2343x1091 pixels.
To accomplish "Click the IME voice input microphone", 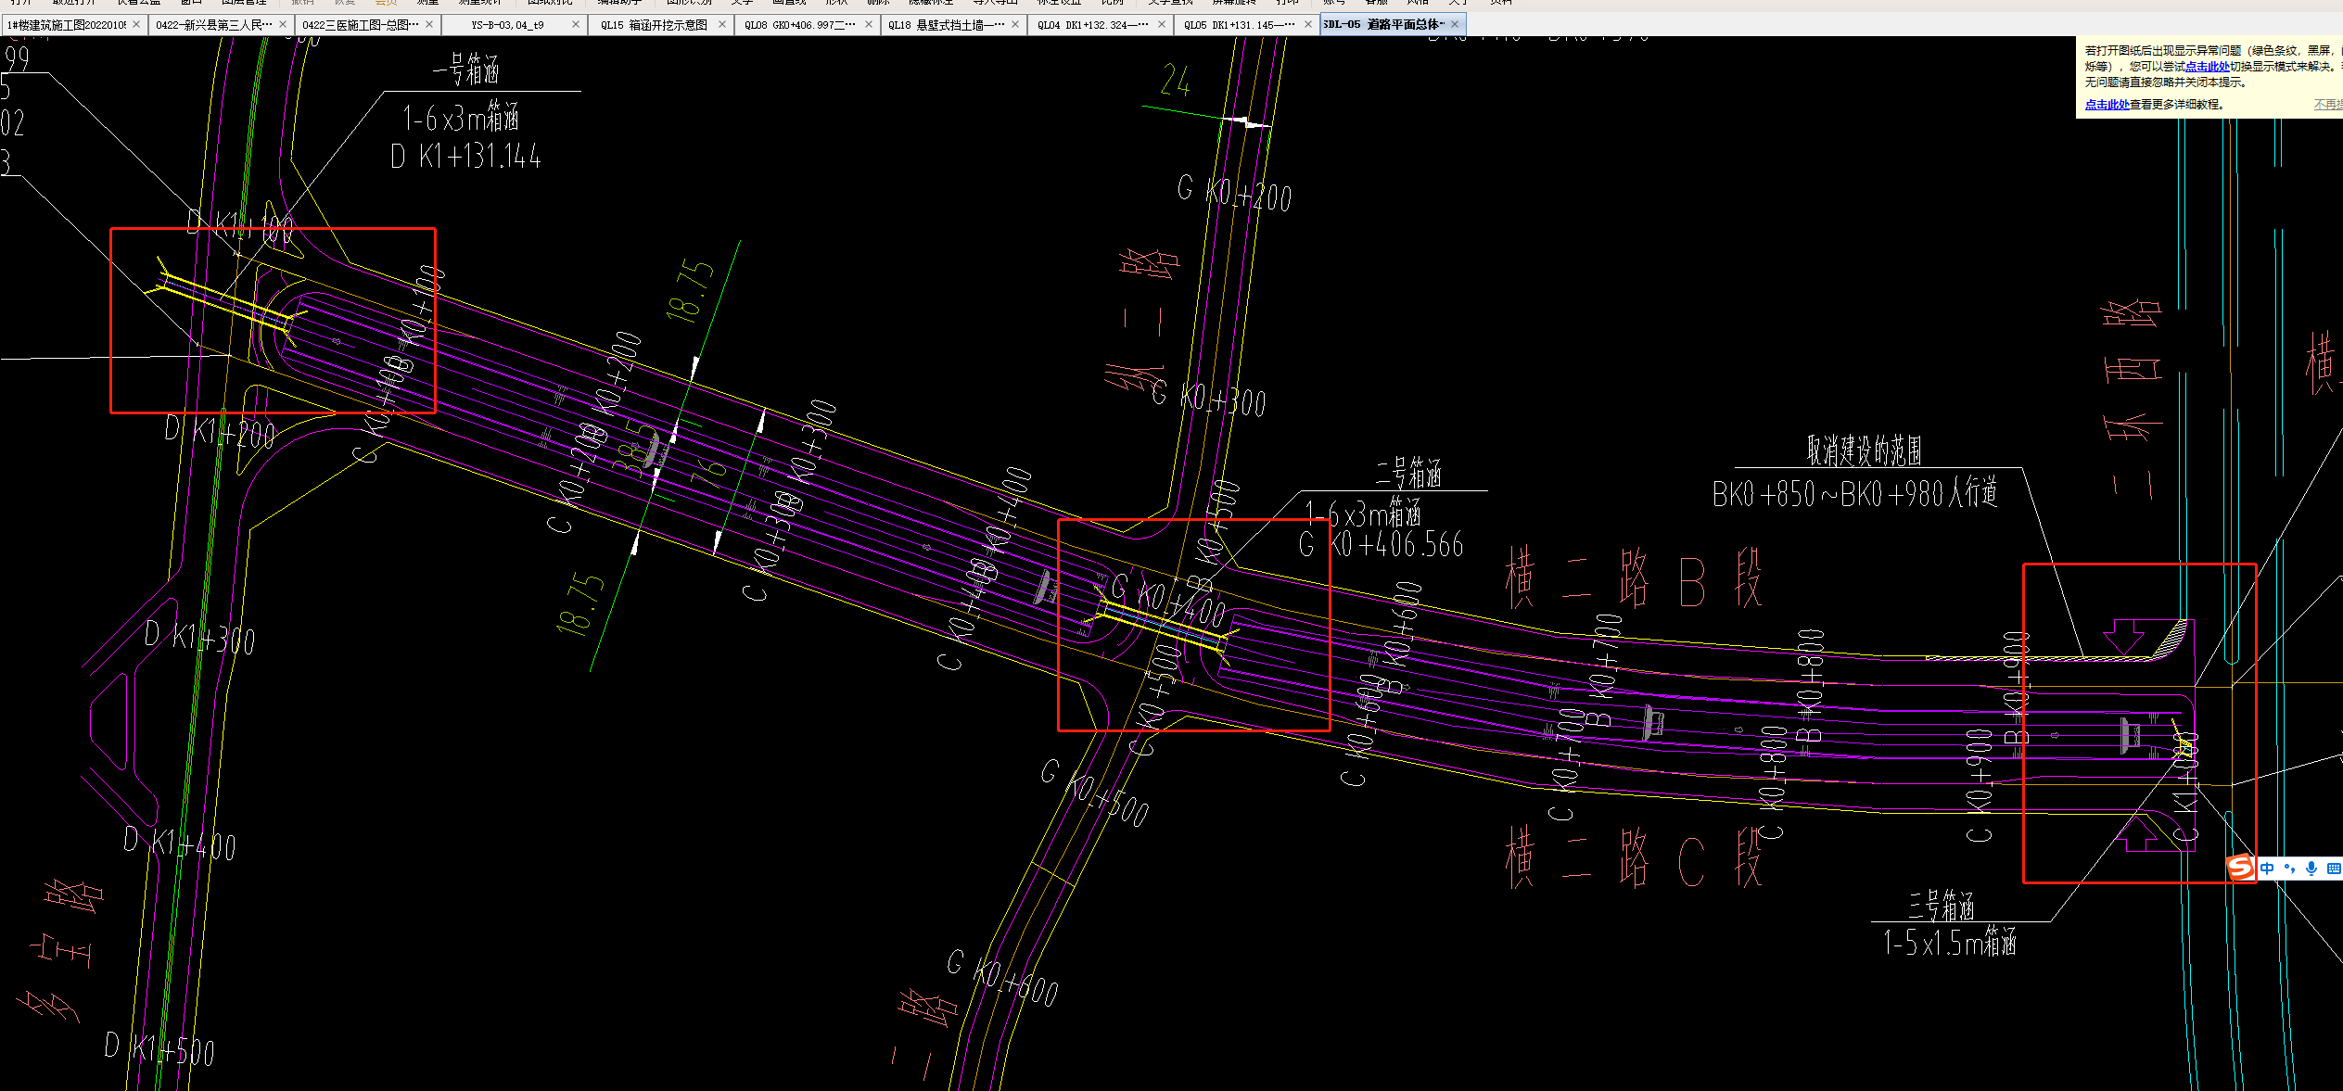I will [x=2311, y=869].
